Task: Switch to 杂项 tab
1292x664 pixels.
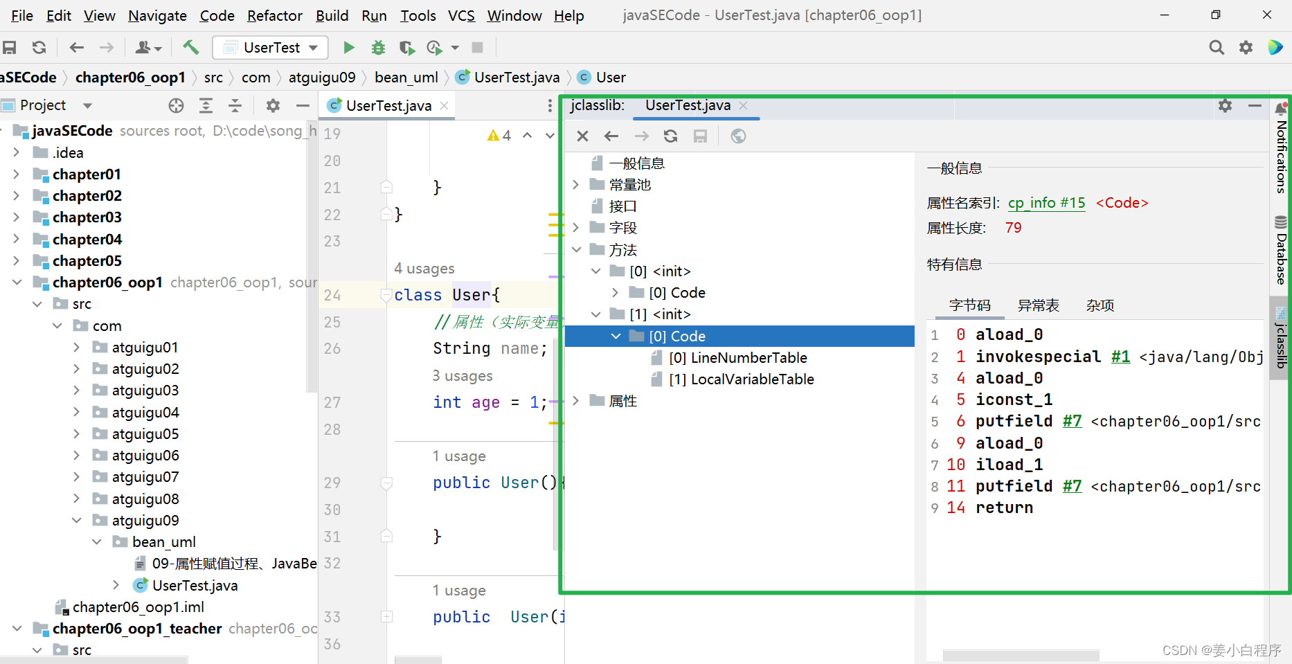Action: coord(1100,305)
